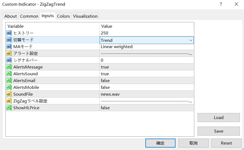Click the boolean icon beside AlertsMessage
This screenshot has width=244, height=150.
click(9, 67)
